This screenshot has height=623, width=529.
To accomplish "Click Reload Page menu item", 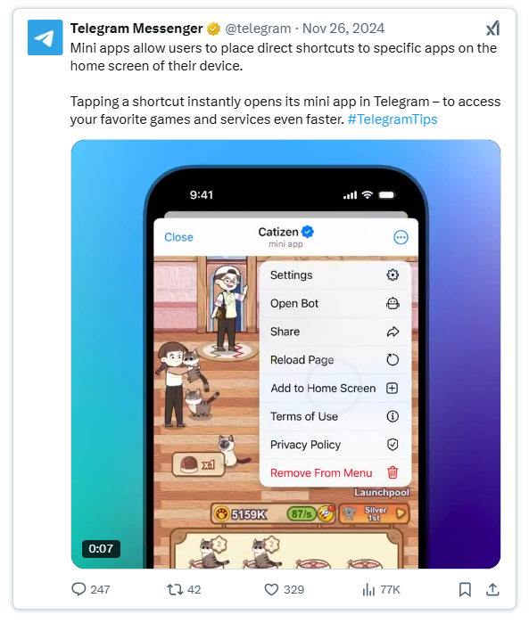I will (x=335, y=360).
